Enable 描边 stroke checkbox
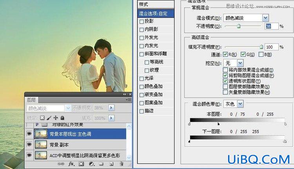The width and height of the screenshot is (294, 169). click(x=142, y=111)
